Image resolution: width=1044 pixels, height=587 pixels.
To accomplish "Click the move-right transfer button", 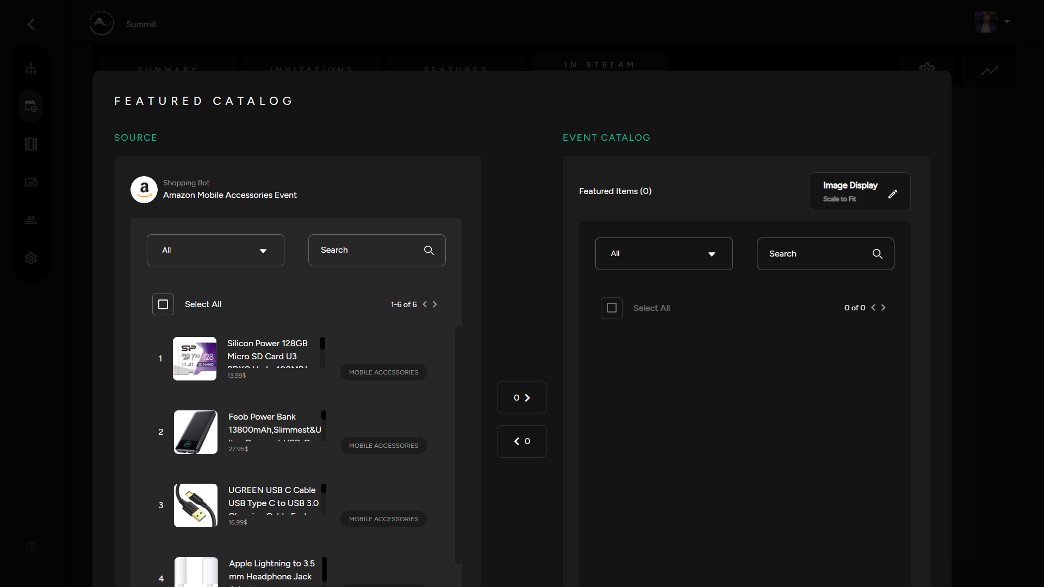I will (x=521, y=397).
